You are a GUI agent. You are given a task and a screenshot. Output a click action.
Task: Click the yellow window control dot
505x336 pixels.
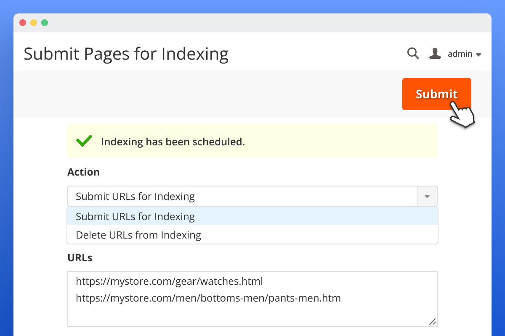(33, 23)
